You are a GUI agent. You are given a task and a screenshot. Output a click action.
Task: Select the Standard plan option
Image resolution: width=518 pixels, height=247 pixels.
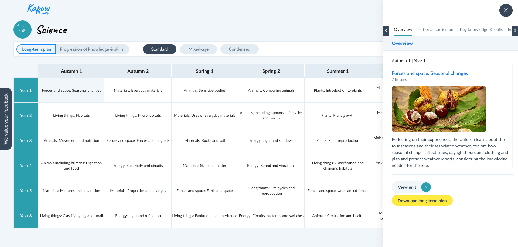pos(159,49)
